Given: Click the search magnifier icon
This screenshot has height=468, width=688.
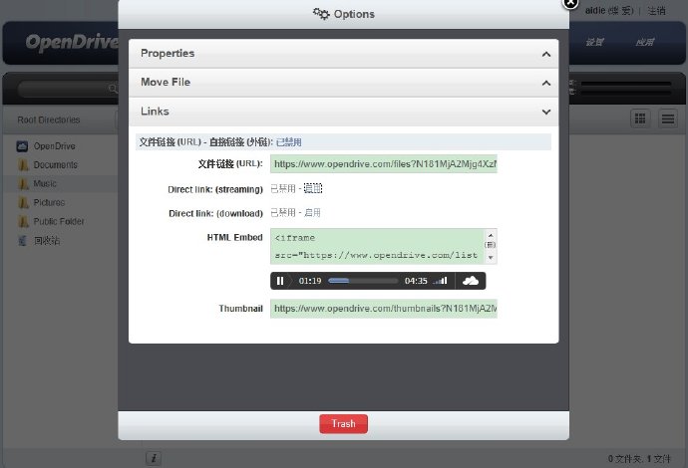Looking at the screenshot, I should point(113,89).
